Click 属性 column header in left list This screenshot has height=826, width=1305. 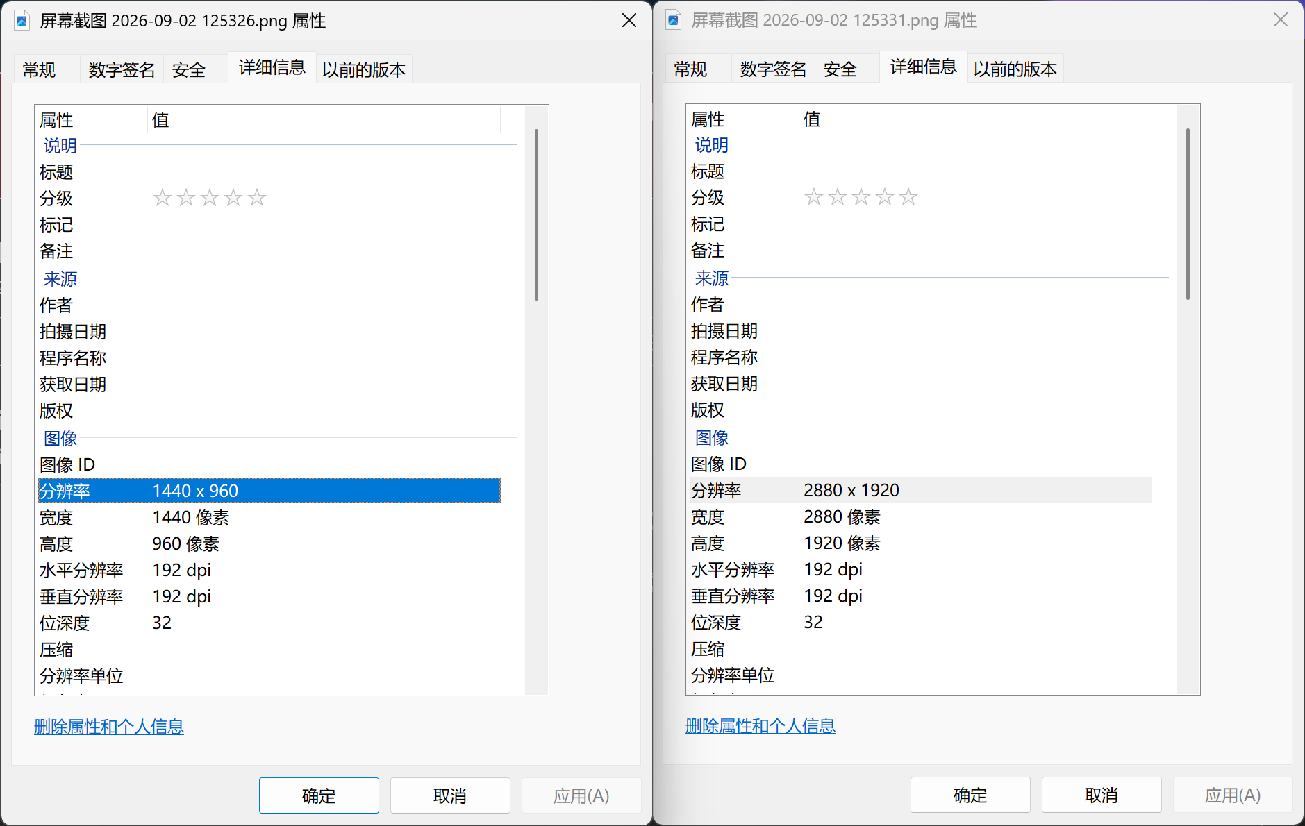point(92,119)
